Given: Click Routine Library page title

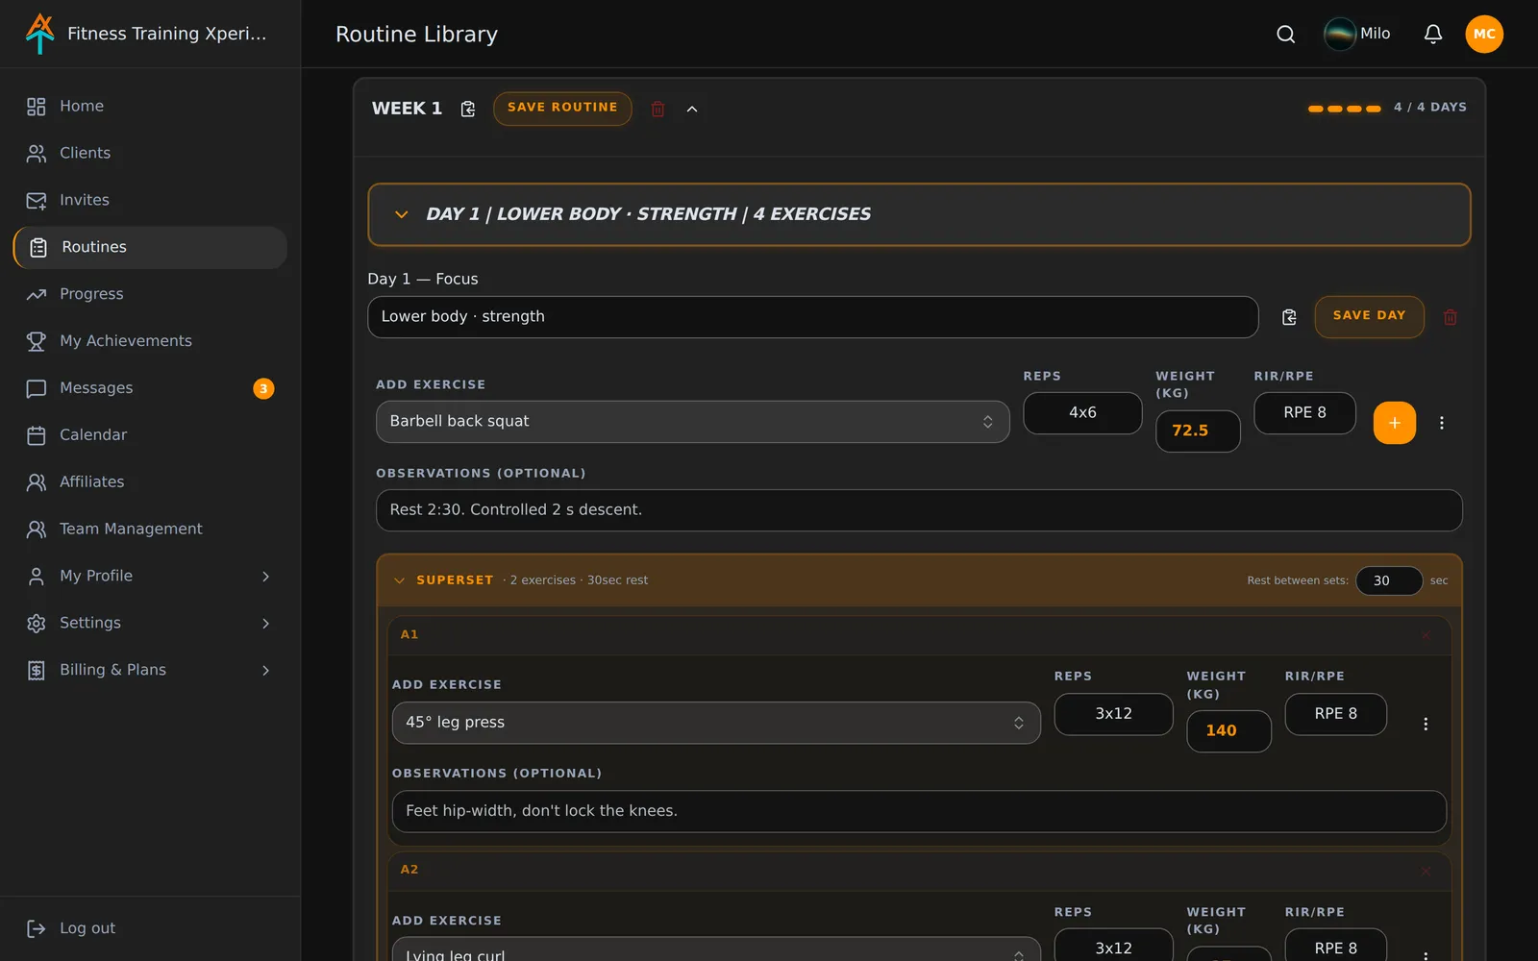Looking at the screenshot, I should click(416, 35).
